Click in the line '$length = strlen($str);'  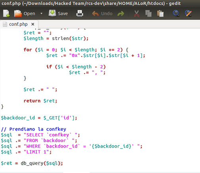click(x=56, y=38)
